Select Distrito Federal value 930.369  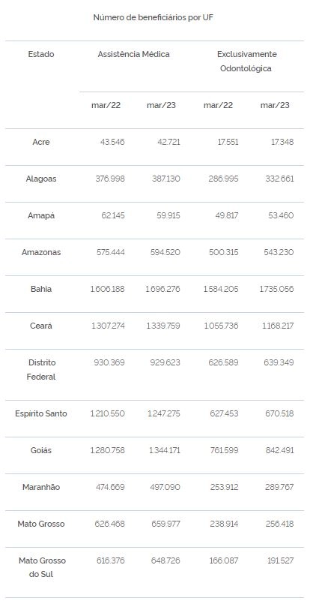pos(109,362)
